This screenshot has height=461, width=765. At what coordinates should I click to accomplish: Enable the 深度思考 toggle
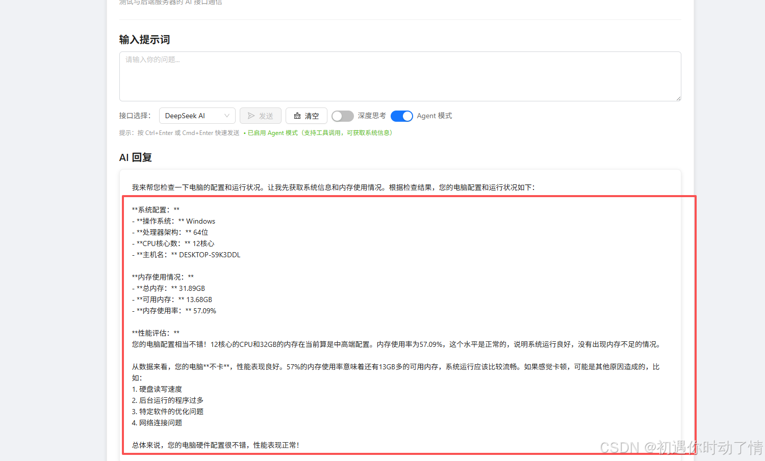pos(342,116)
